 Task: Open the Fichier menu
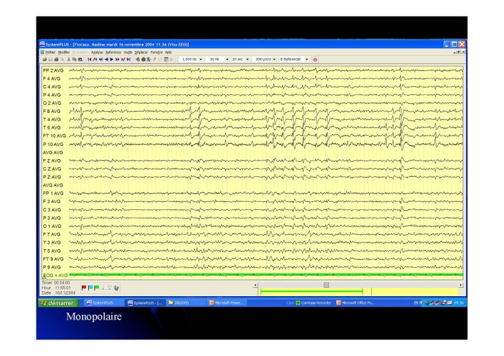(x=50, y=52)
